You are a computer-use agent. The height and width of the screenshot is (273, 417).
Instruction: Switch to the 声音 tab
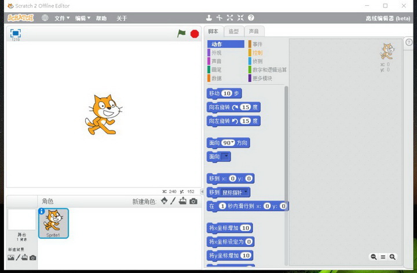point(253,31)
